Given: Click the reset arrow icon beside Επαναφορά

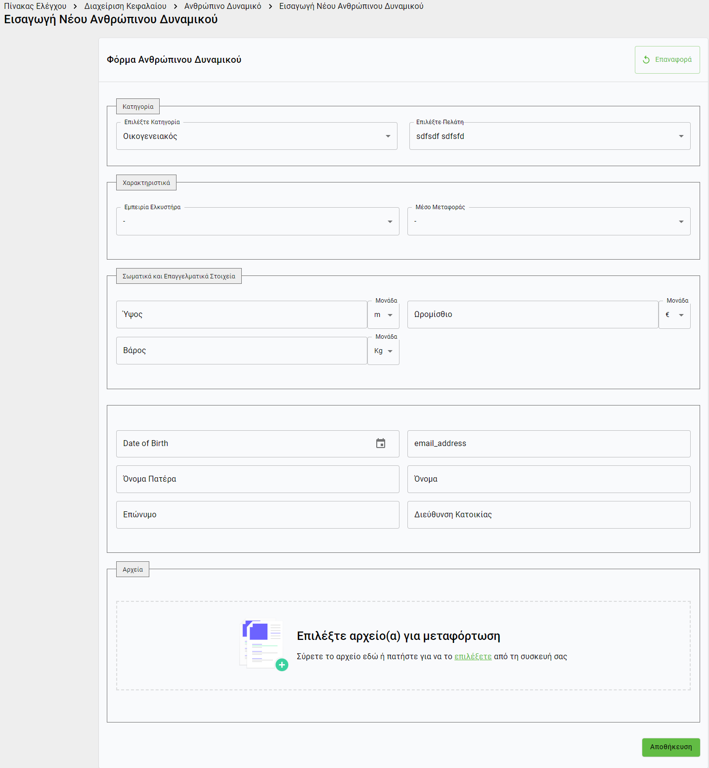Looking at the screenshot, I should [646, 60].
